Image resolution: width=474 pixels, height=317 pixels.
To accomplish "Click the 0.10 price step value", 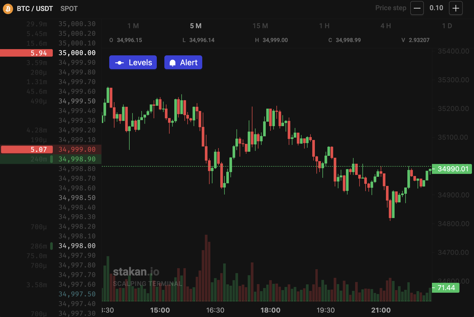I will [x=436, y=8].
